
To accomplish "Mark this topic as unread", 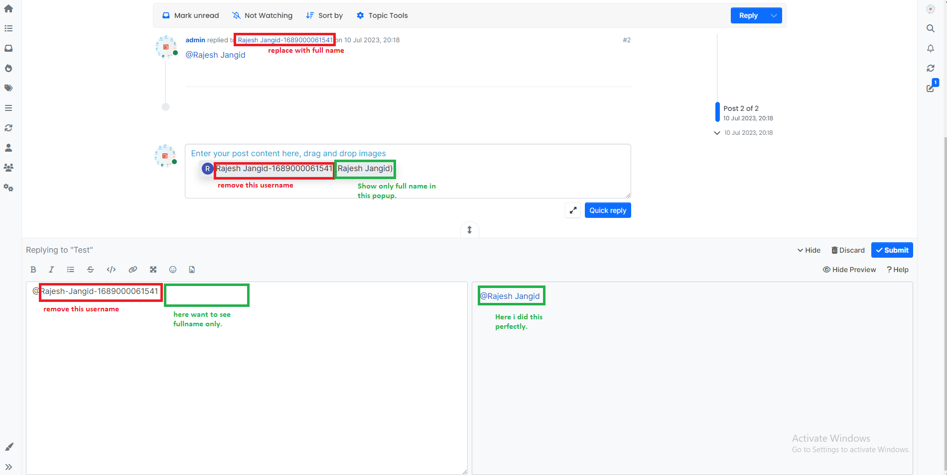I will click(191, 15).
